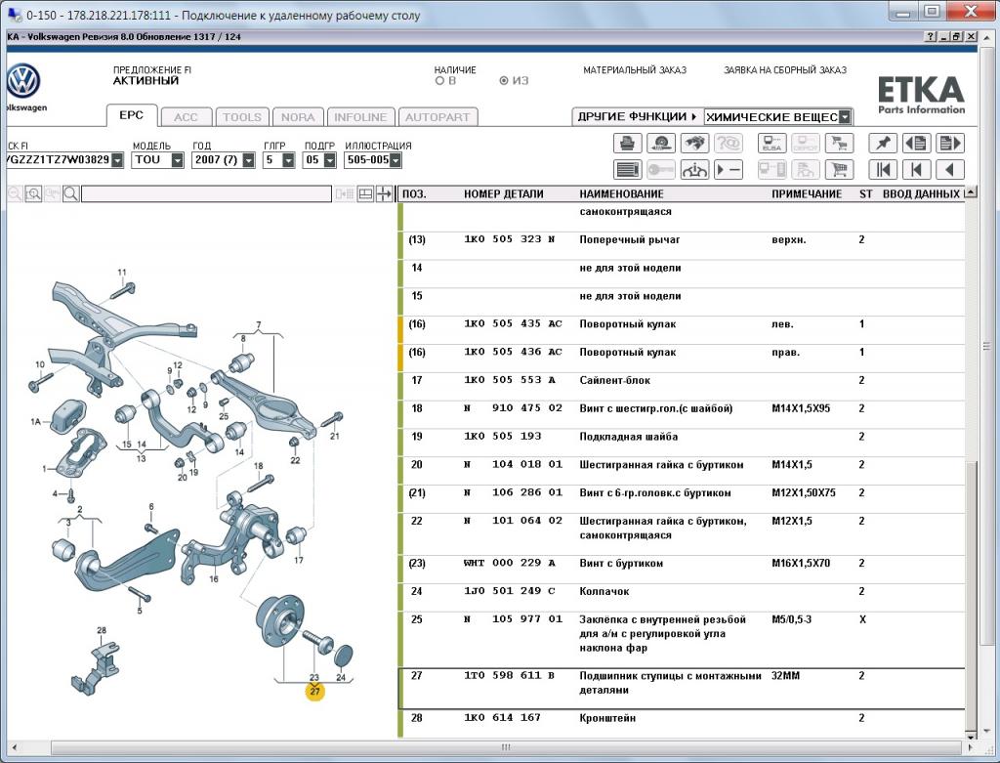
Task: Expand the ХИМИЧЕСКИЕ ВЕЩЕС dropdown
Action: click(x=845, y=117)
